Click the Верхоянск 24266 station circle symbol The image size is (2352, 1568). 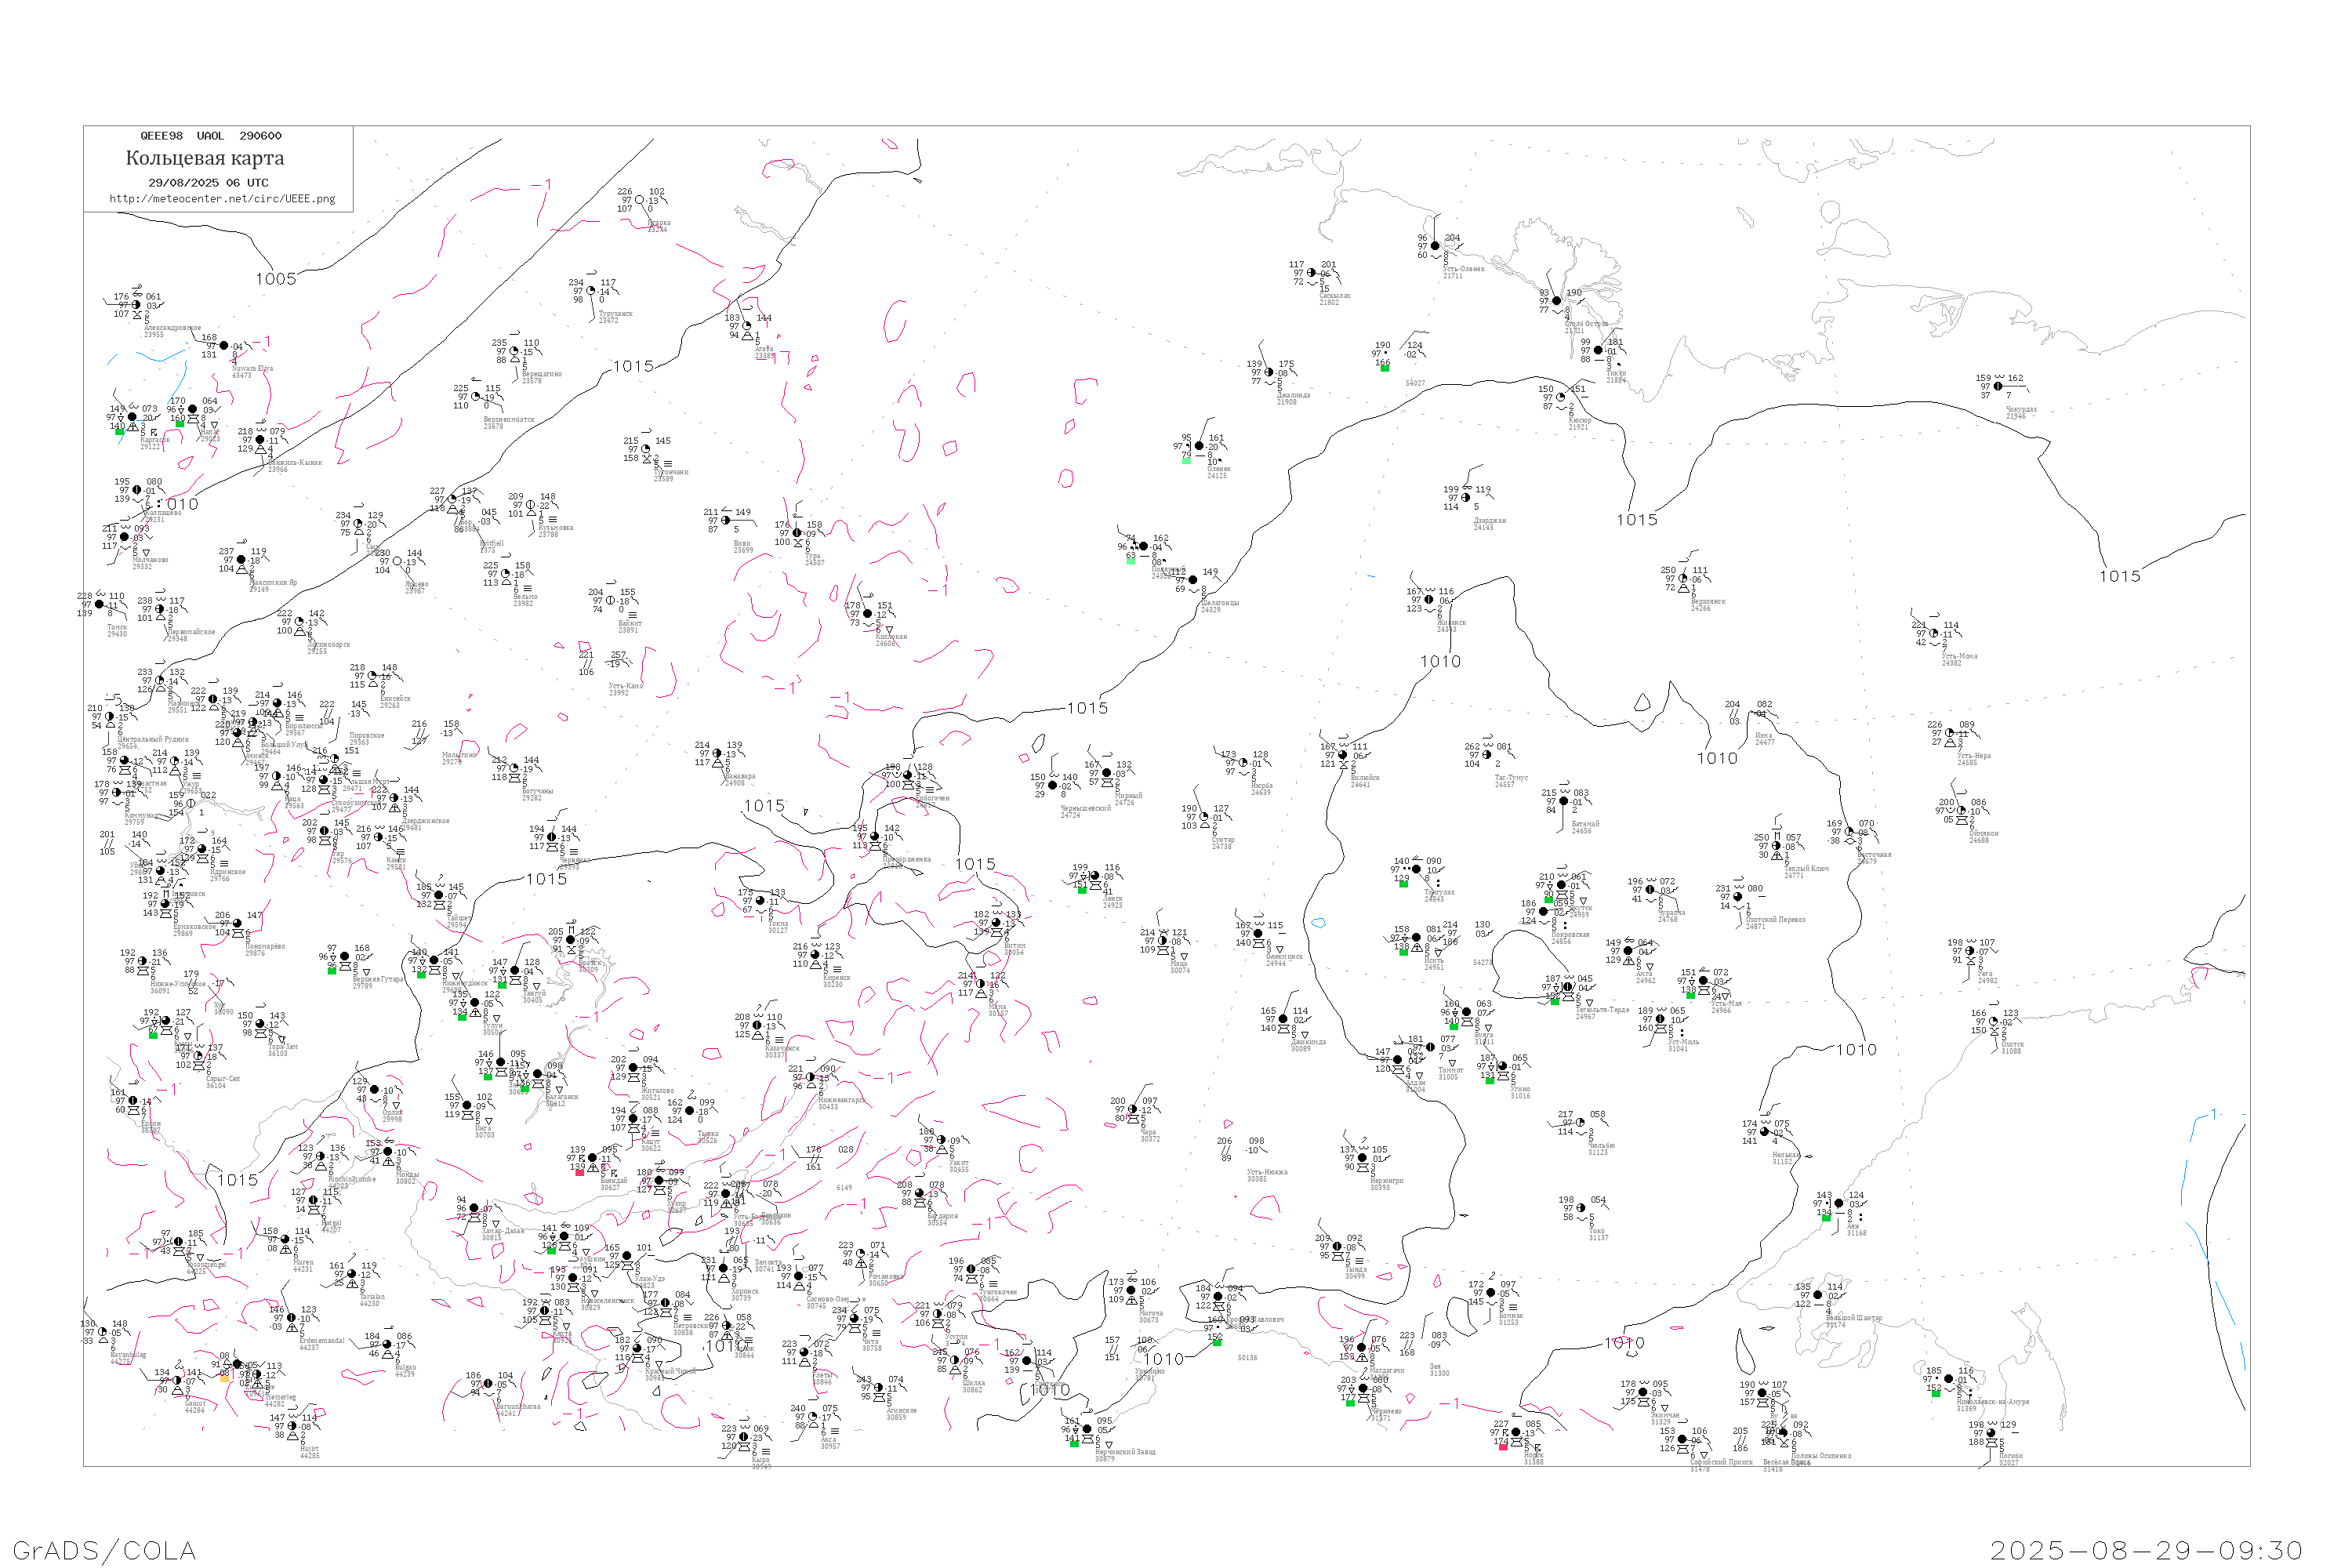[x=1683, y=579]
